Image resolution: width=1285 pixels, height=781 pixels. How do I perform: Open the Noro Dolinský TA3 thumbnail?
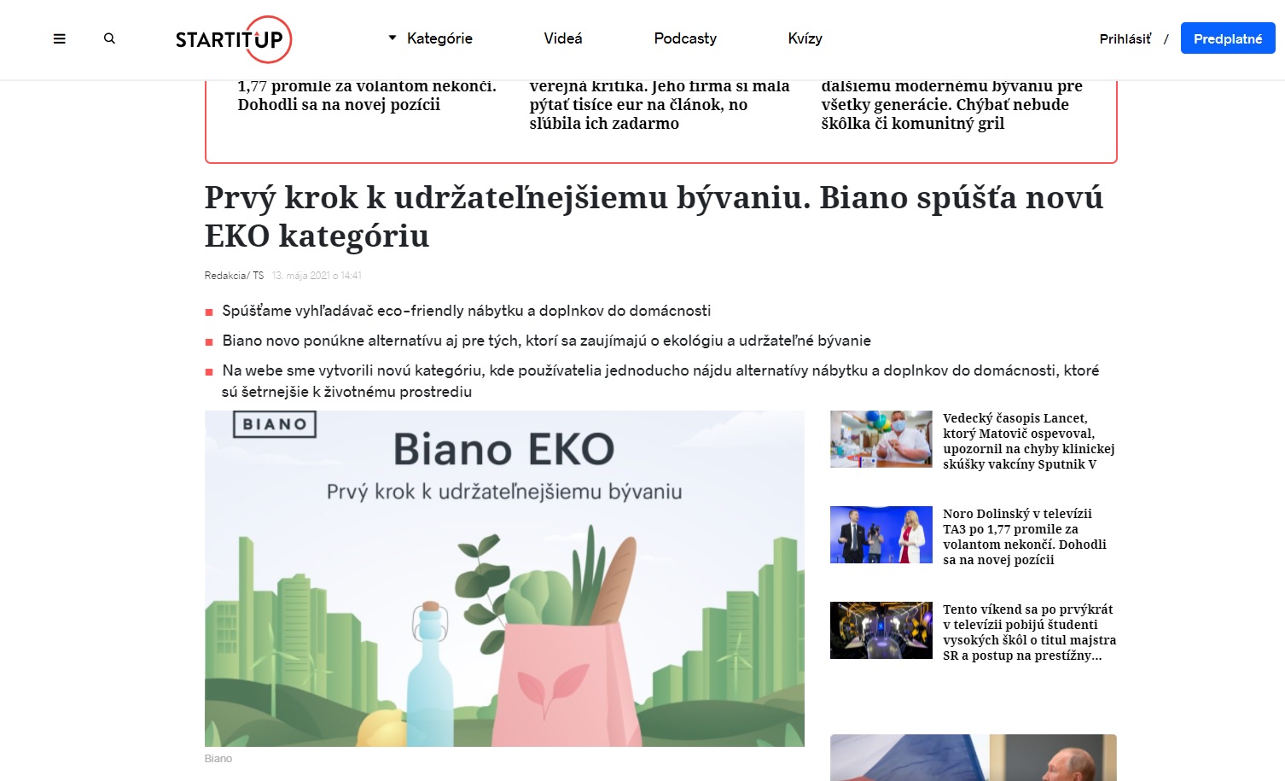click(881, 535)
